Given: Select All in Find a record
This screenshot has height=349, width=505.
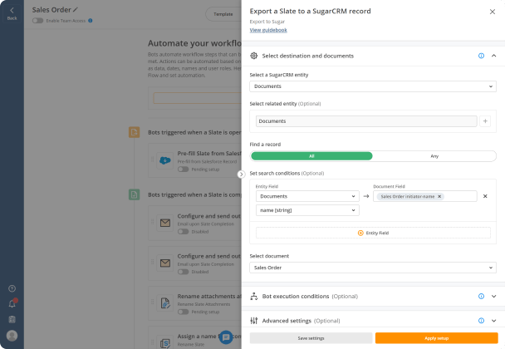Looking at the screenshot, I should (311, 156).
